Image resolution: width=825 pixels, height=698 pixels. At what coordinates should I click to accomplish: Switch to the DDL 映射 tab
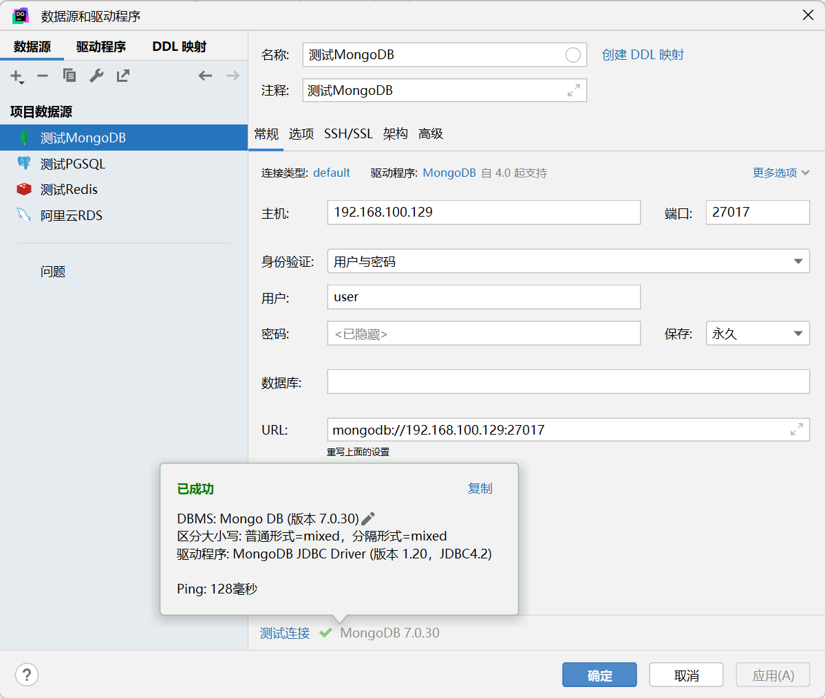click(x=180, y=46)
